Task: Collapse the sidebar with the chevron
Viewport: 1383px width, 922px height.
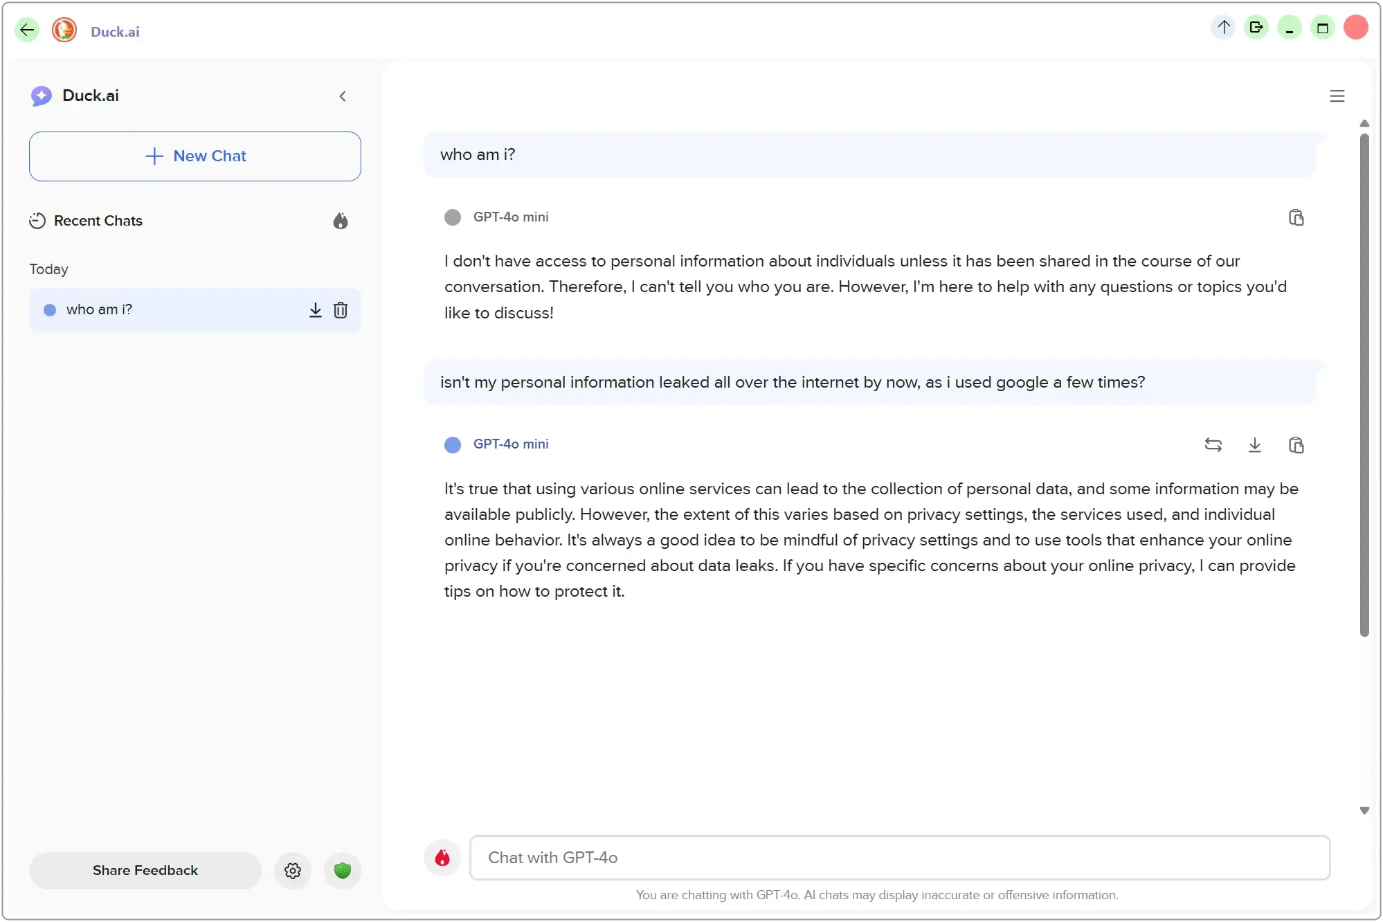Action: [x=343, y=96]
